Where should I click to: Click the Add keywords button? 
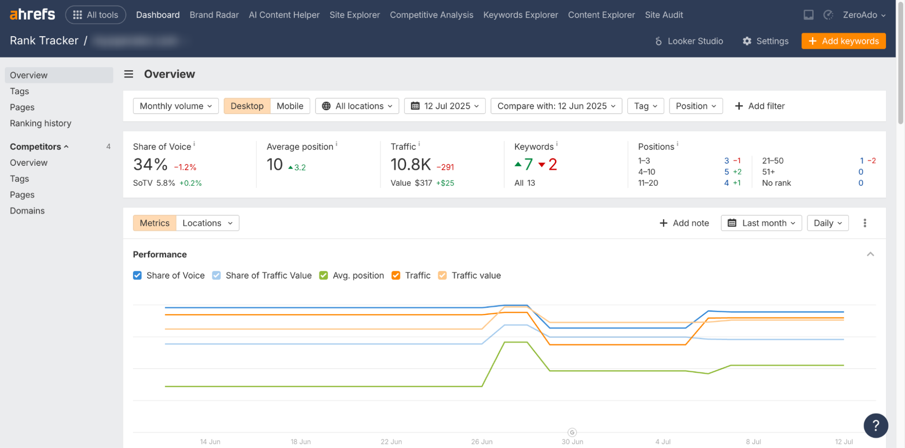(843, 41)
